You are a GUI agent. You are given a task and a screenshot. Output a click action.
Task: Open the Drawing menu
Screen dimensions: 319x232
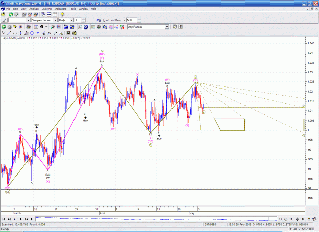(46, 9)
